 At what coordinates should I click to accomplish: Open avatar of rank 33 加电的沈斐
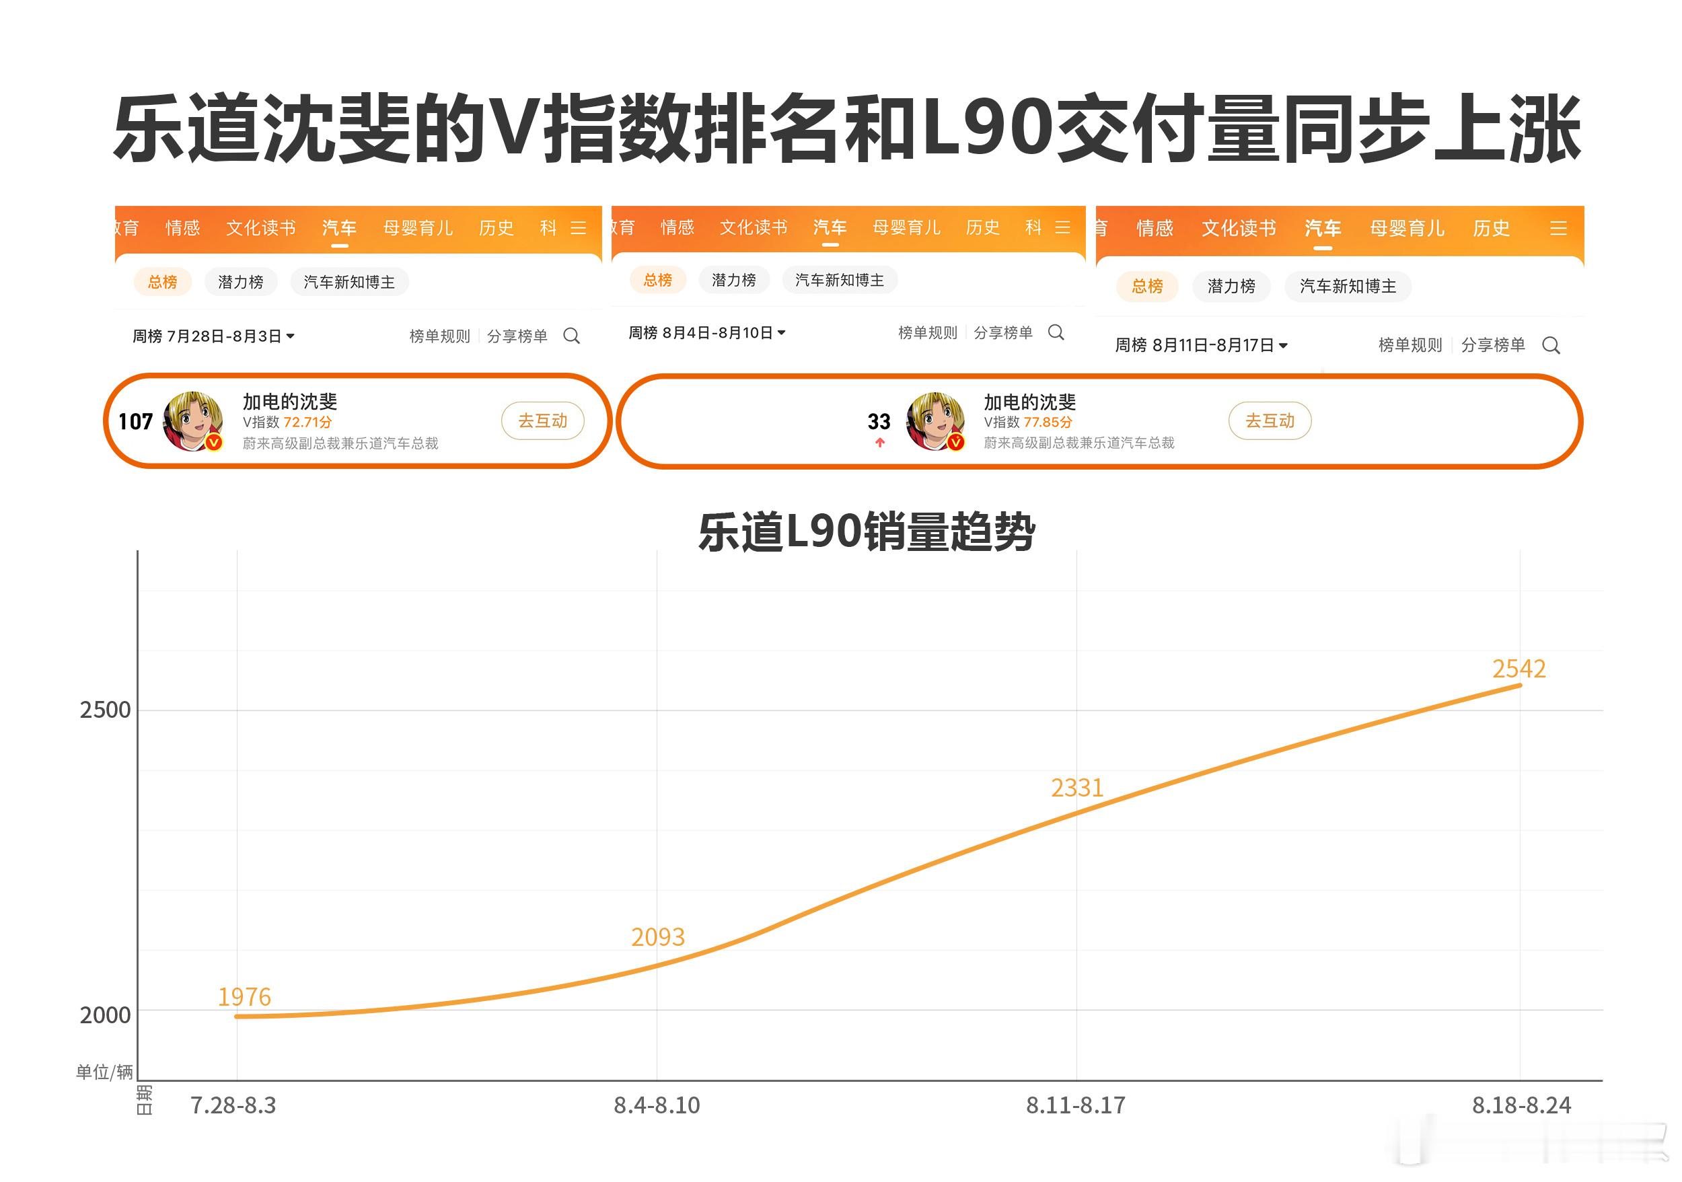tap(935, 421)
